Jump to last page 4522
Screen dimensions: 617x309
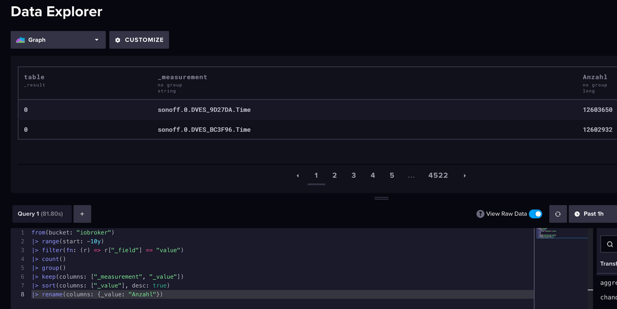438,176
